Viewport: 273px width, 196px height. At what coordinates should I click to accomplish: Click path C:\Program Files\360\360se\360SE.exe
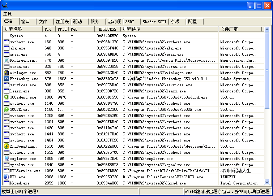[162, 109]
